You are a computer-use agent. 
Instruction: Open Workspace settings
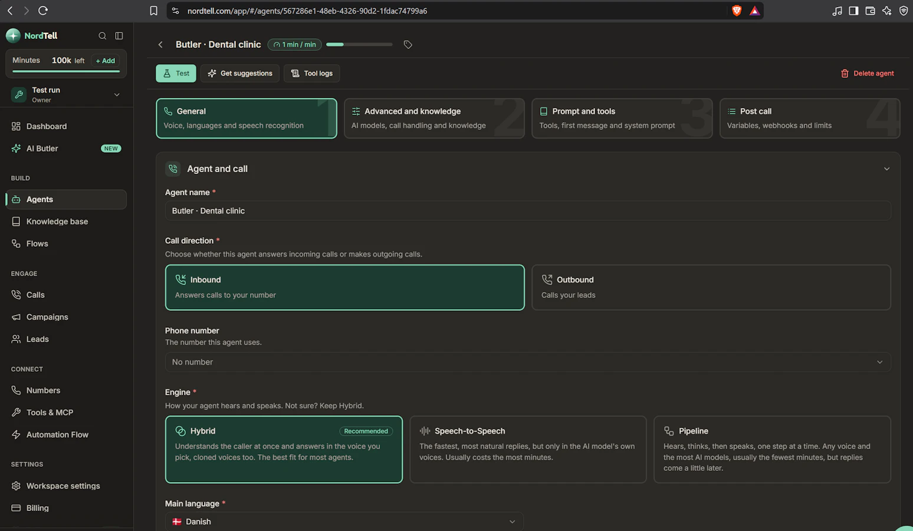coord(66,486)
